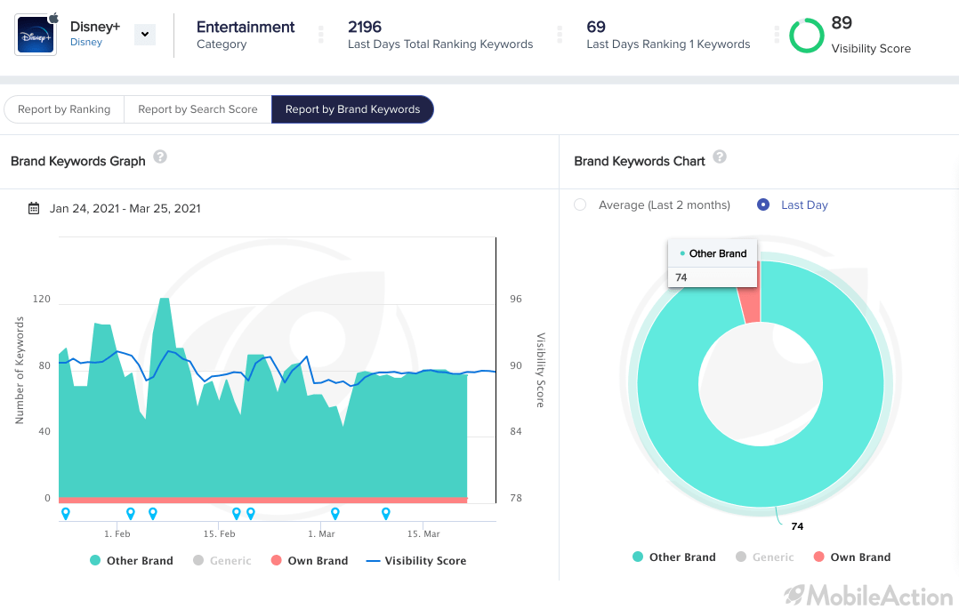This screenshot has height=609, width=959.
Task: Toggle Generic in donut chart legend
Action: (x=764, y=557)
